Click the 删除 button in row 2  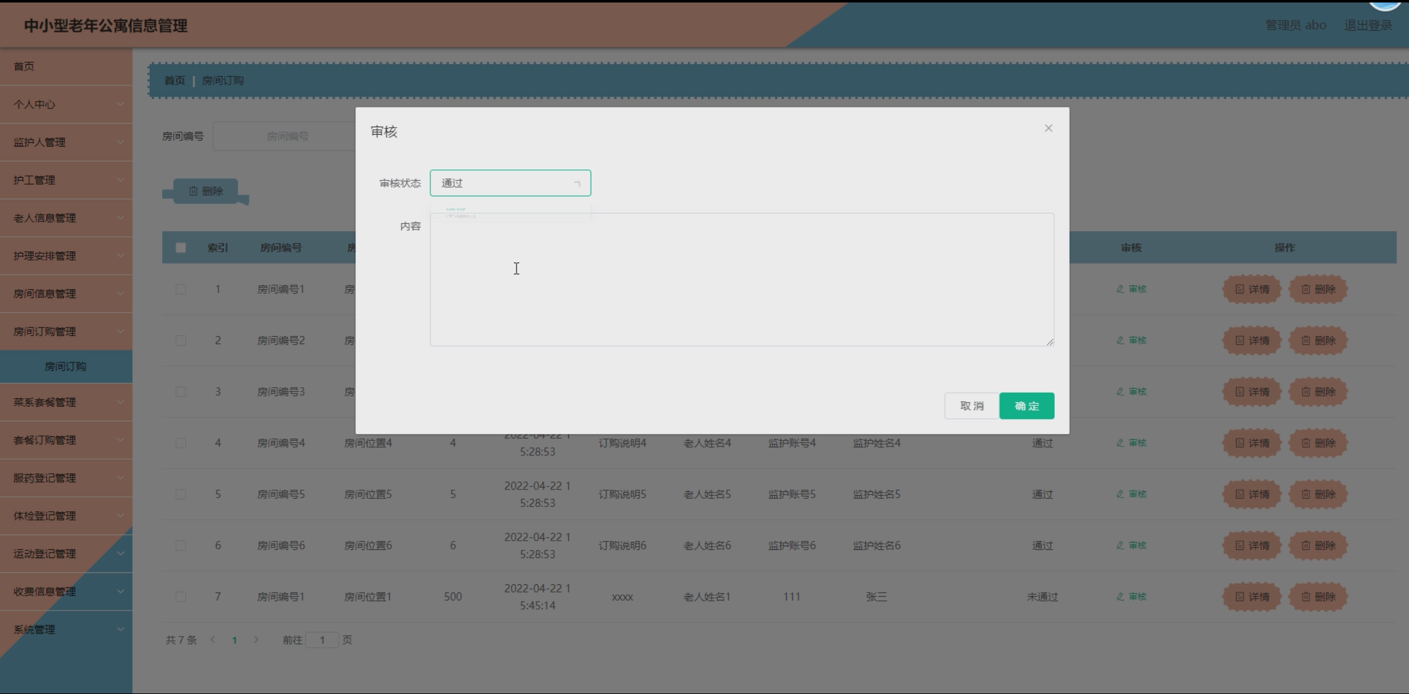(1318, 340)
